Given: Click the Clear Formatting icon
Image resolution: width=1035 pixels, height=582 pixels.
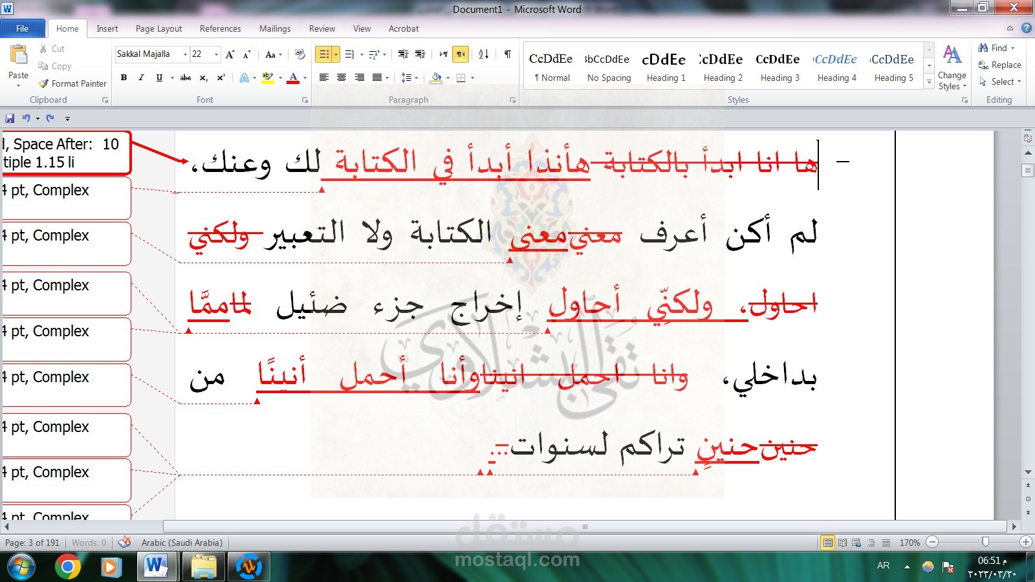Looking at the screenshot, I should 298,54.
